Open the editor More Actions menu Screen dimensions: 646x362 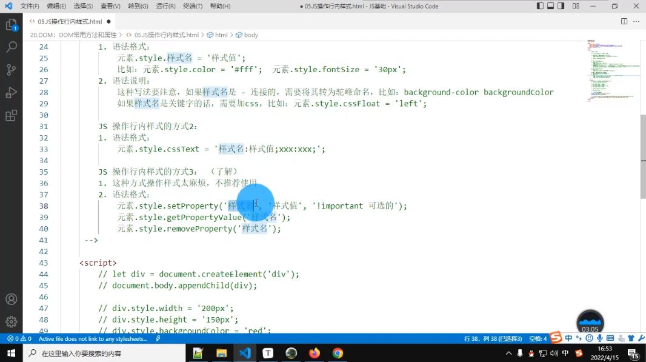pos(636,21)
